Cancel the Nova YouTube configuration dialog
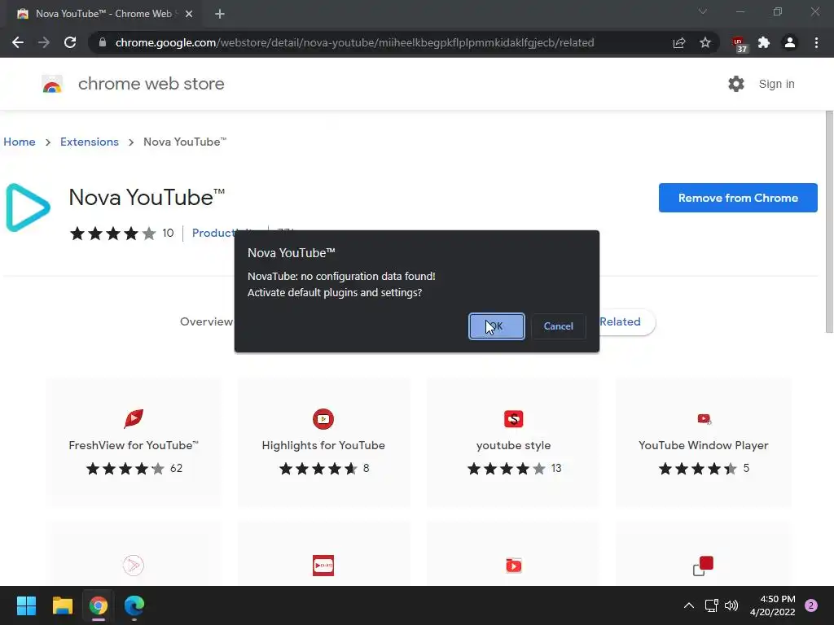The image size is (834, 625). [x=558, y=326]
